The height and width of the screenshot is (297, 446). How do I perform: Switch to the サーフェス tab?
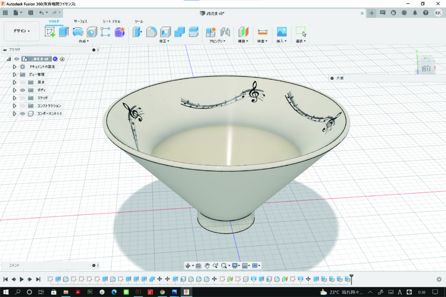pyautogui.click(x=81, y=21)
